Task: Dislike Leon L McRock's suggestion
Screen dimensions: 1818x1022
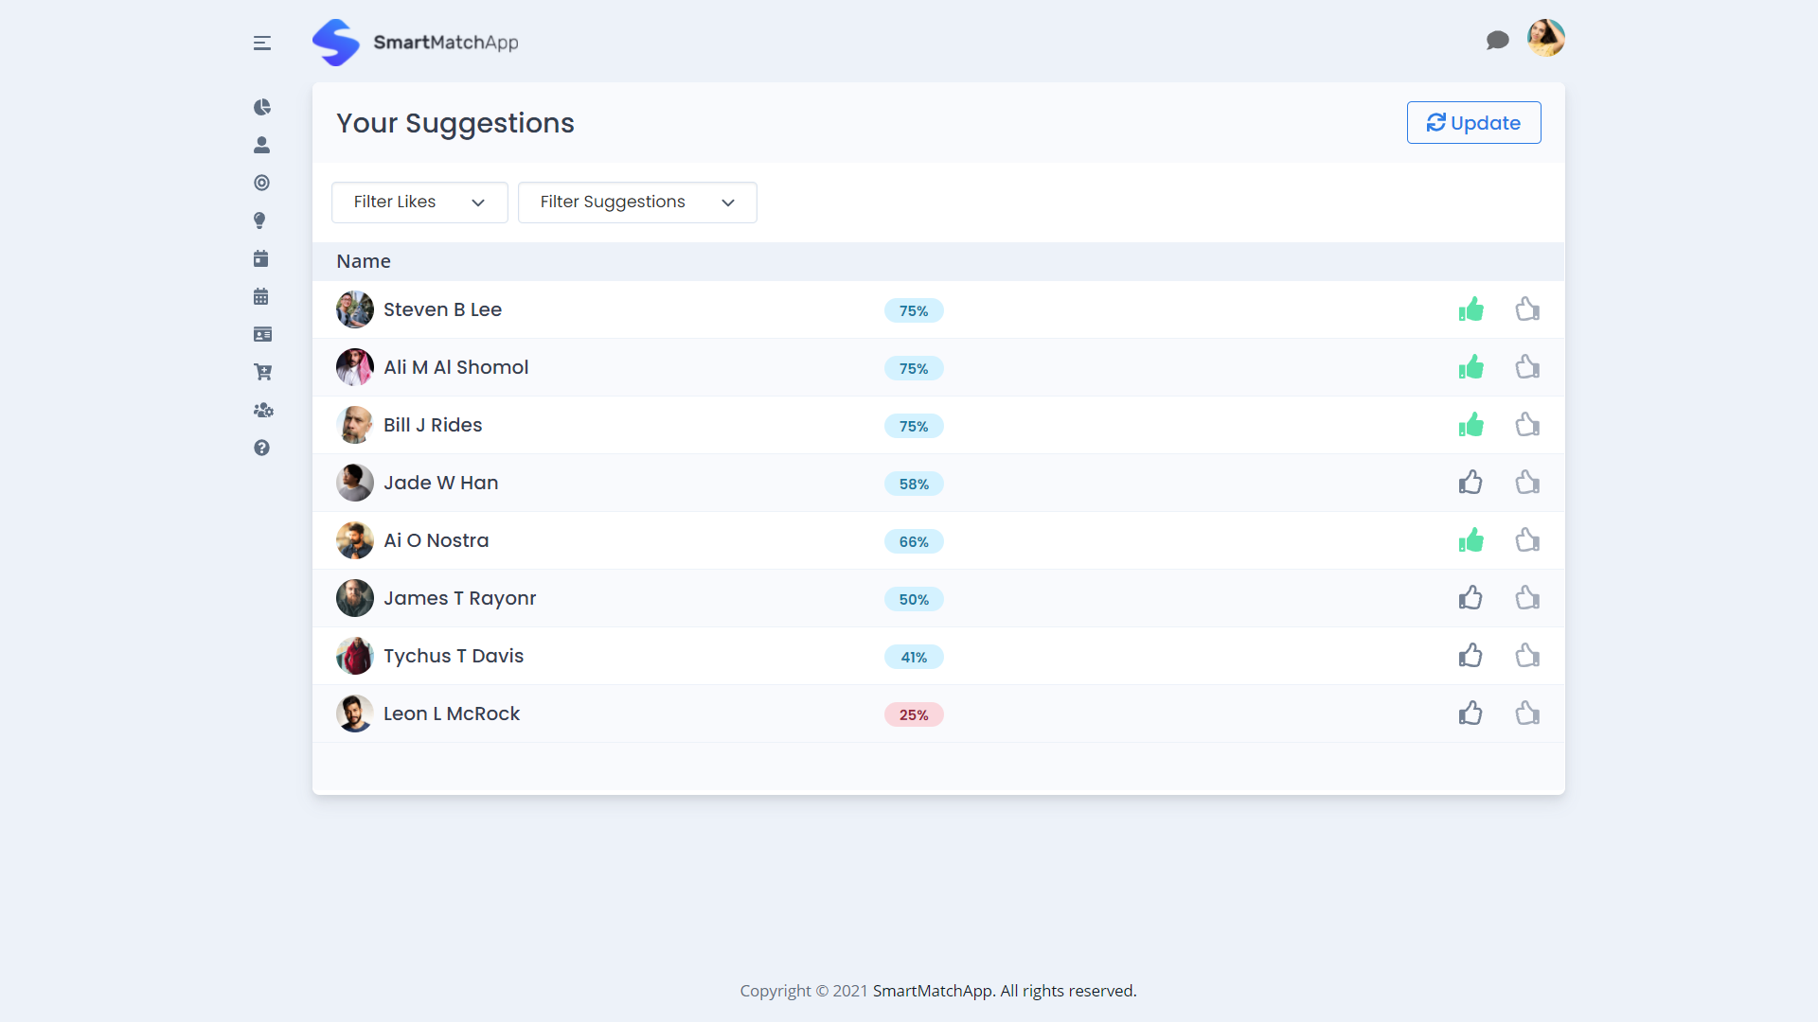Action: [x=1527, y=714]
